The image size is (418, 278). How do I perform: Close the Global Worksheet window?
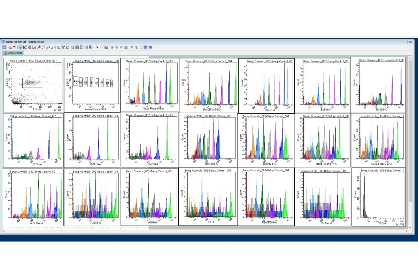[410, 41]
